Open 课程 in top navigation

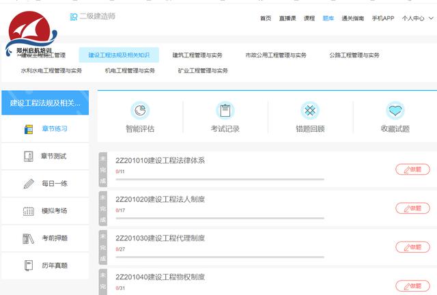309,18
